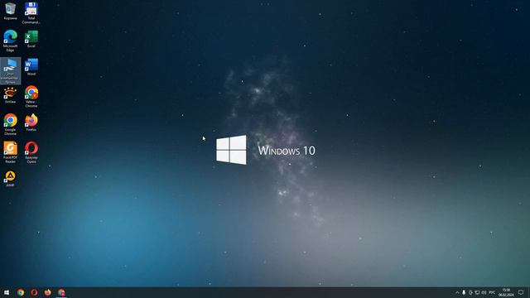This screenshot has height=298, width=530.
Task: Launch Foxit PDF Reader from the desktop
Action: [11, 152]
